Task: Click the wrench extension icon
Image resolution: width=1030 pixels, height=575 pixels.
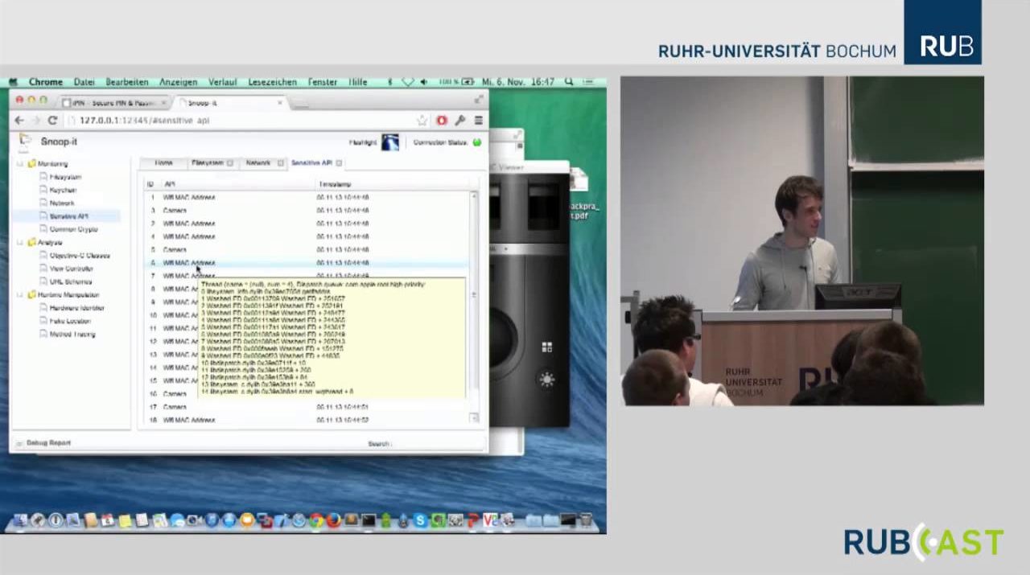Action: [459, 121]
